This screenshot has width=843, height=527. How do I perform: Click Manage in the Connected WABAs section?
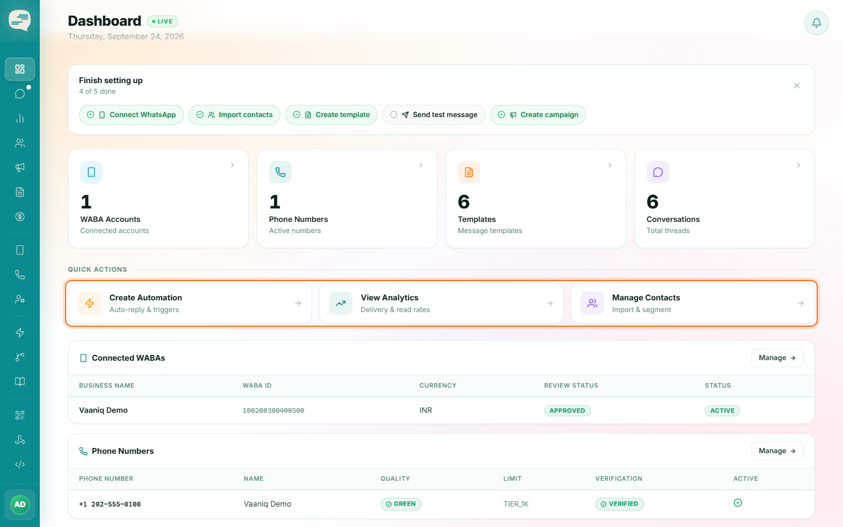777,358
